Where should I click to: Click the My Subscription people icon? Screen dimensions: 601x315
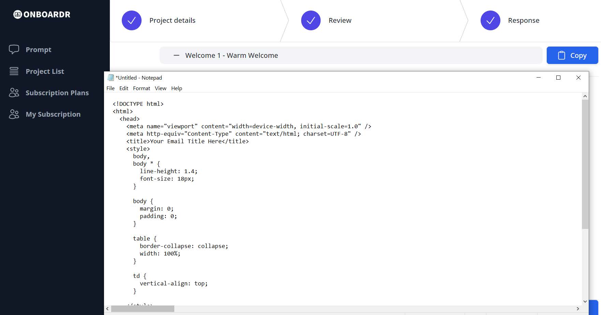point(14,114)
